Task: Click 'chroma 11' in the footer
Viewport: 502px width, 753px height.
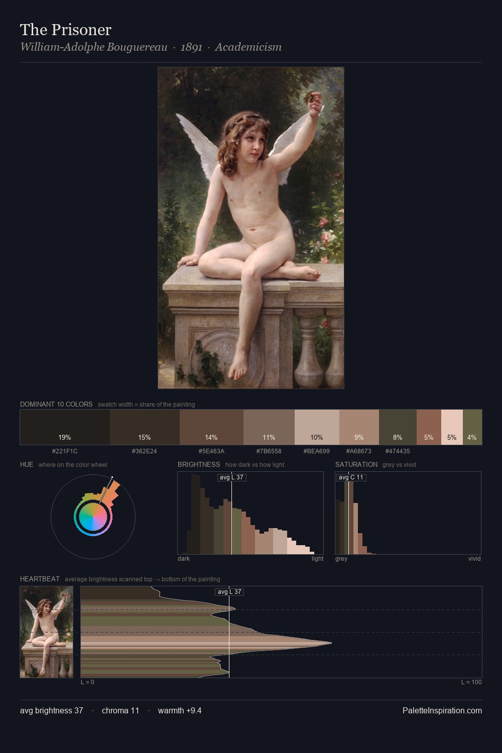Action: click(x=120, y=710)
